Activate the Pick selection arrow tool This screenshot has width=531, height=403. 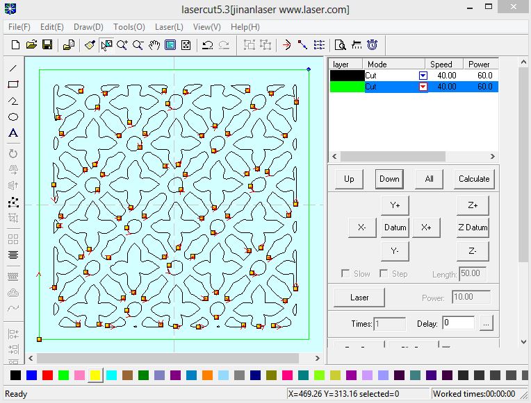coord(106,44)
